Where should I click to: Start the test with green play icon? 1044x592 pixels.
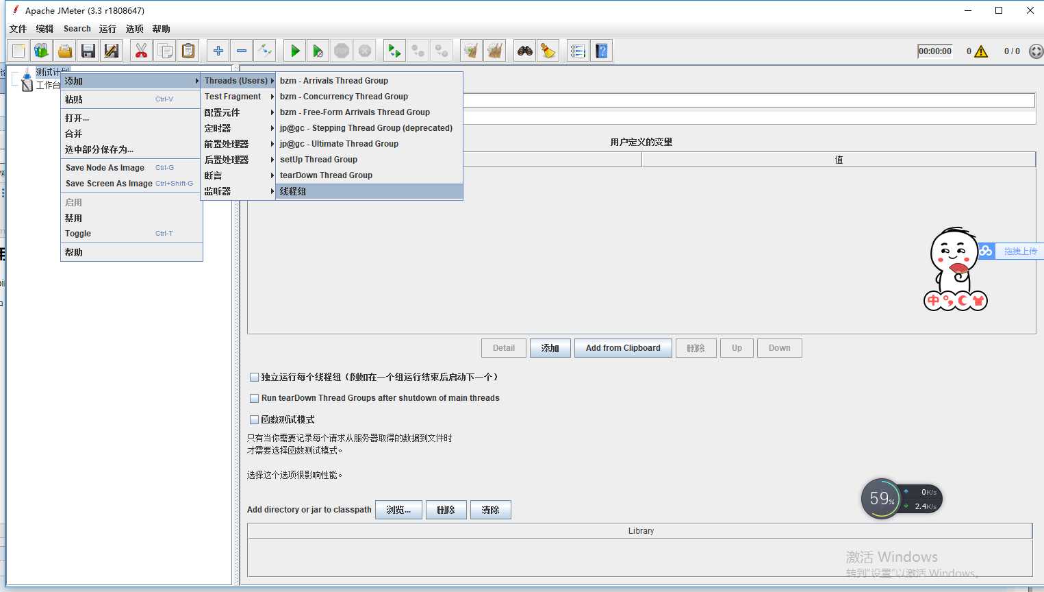(295, 51)
